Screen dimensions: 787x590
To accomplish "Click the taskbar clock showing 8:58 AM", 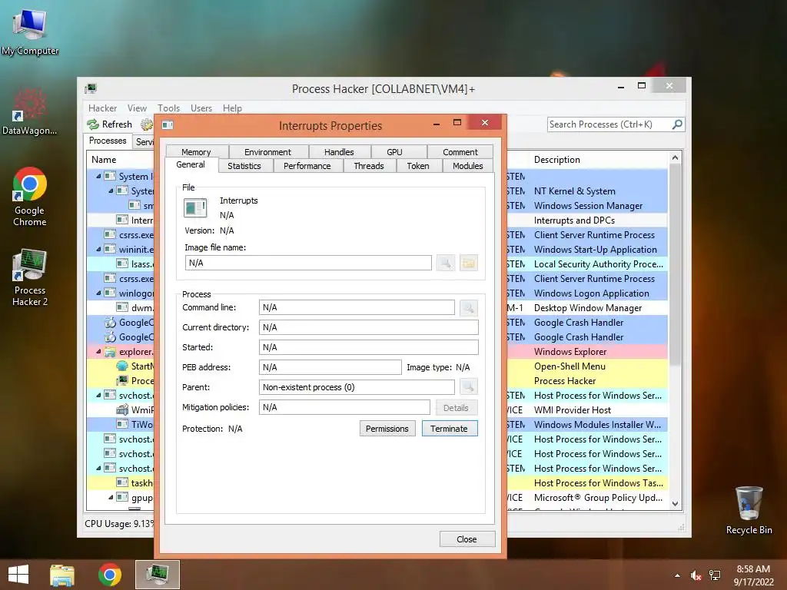I will point(753,575).
